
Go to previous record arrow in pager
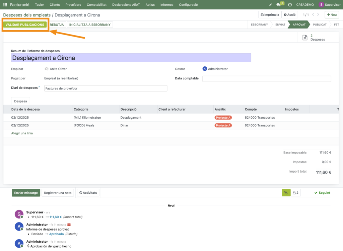[x=313, y=15]
